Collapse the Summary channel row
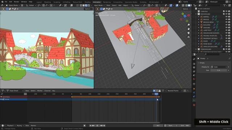 tap(1, 97)
